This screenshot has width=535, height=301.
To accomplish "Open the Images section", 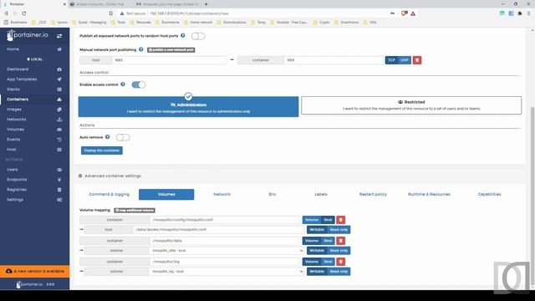I will pyautogui.click(x=14, y=110).
